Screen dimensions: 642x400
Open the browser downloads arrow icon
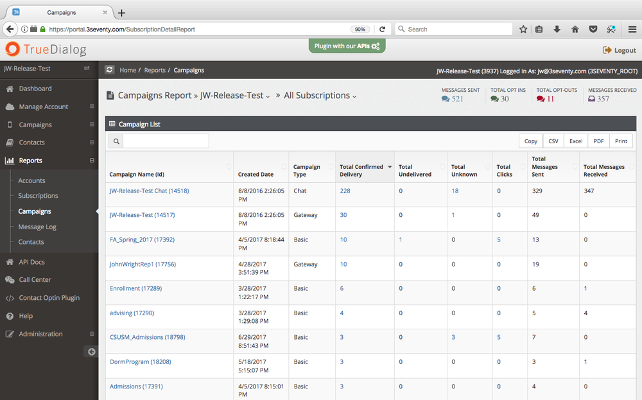pos(557,29)
